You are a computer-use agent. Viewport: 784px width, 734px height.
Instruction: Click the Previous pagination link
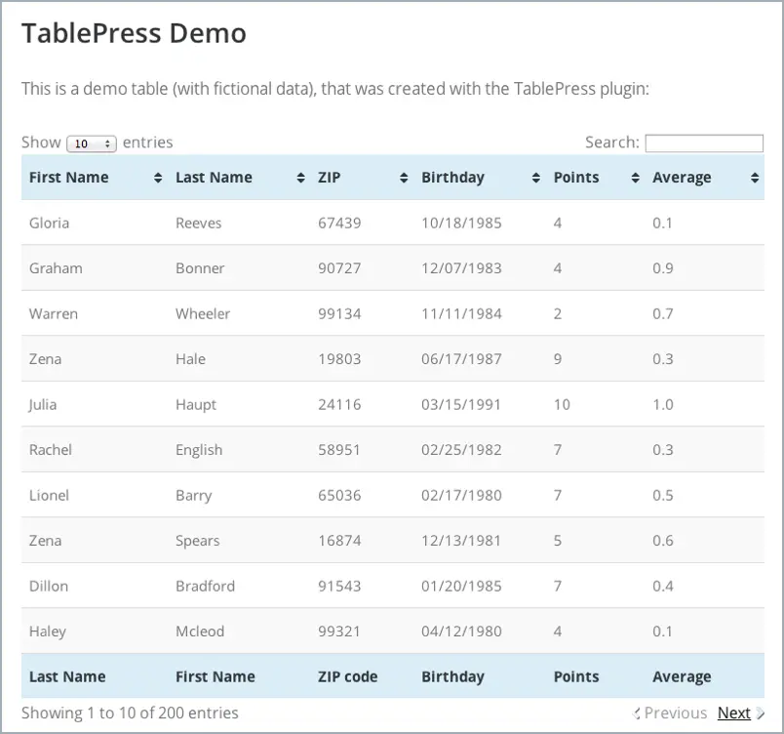coord(676,713)
